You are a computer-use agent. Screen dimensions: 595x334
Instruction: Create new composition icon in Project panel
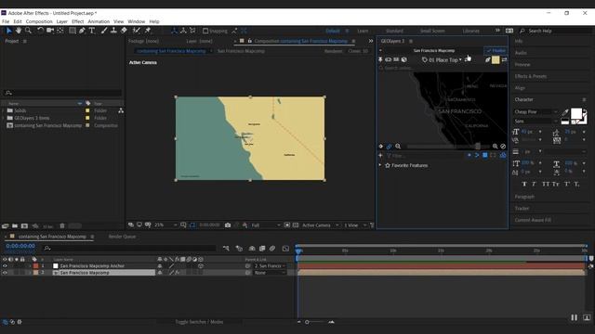tap(25, 226)
